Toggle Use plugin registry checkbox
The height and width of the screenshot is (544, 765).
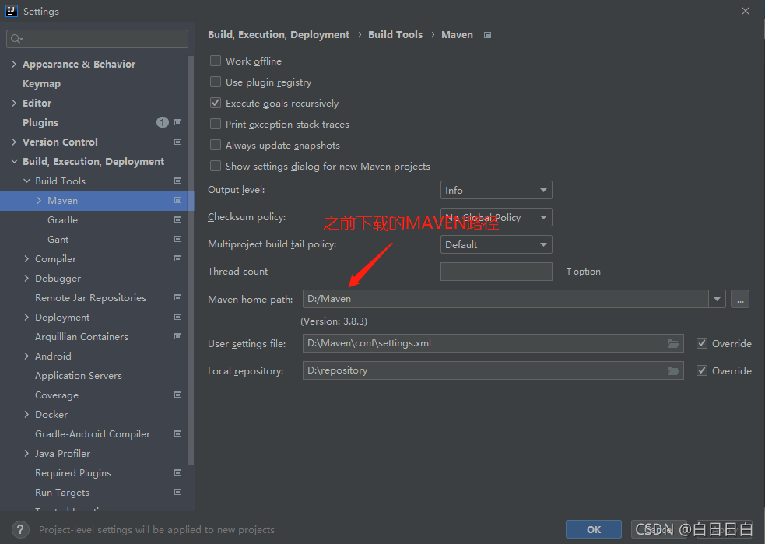click(215, 82)
